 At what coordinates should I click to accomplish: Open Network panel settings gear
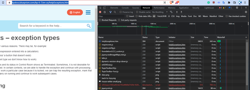coord(246,12)
